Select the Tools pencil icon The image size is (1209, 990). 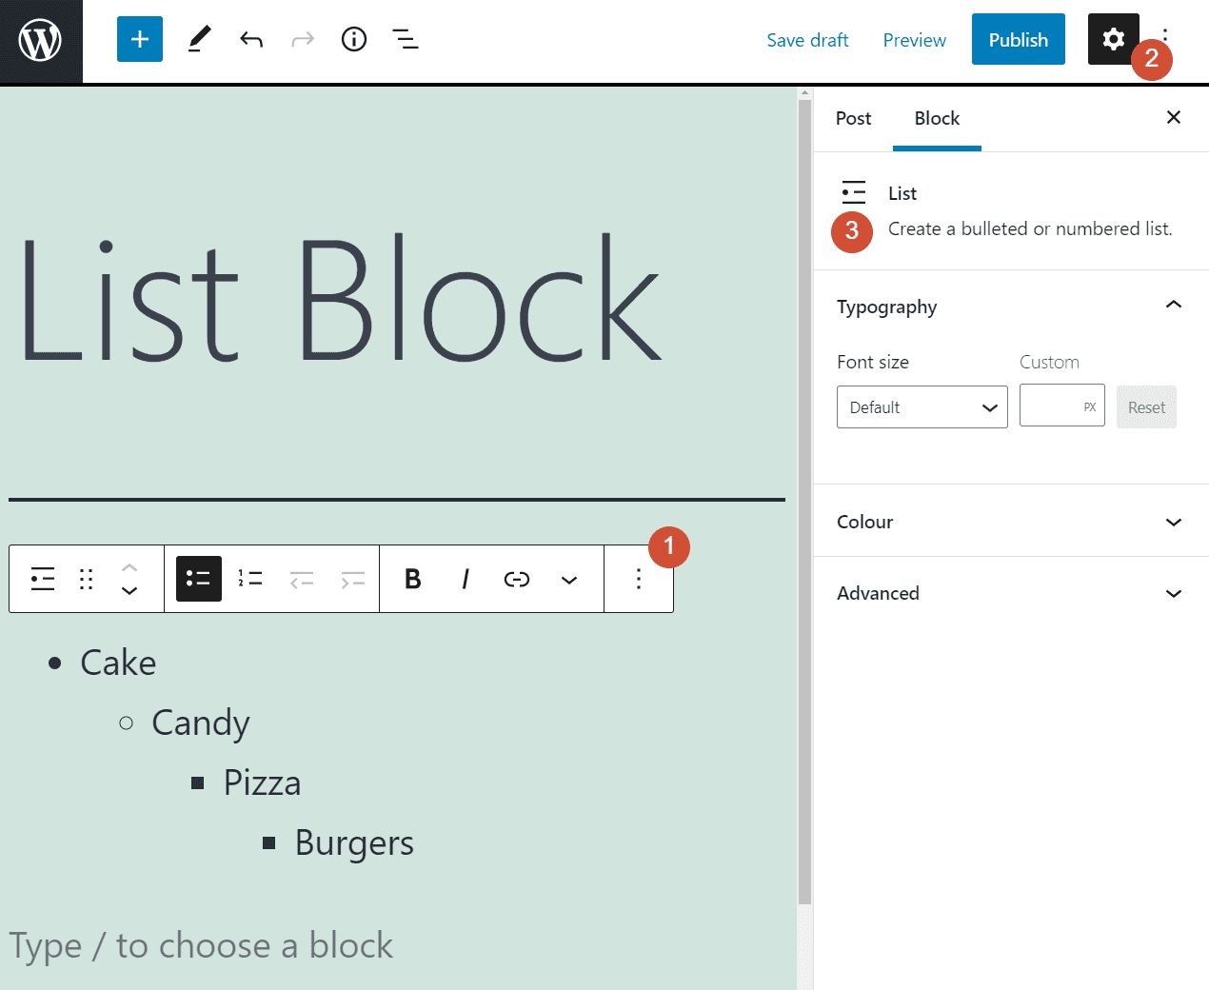pyautogui.click(x=198, y=39)
